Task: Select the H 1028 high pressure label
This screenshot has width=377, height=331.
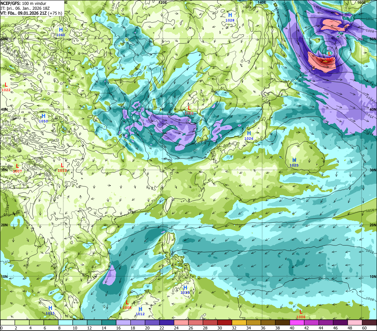Action: pos(230,17)
